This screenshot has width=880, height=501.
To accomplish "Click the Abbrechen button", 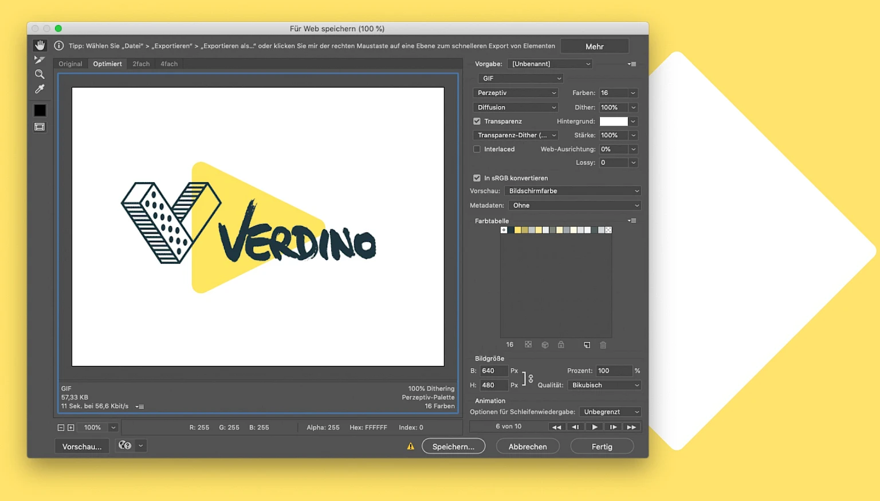I will point(528,447).
